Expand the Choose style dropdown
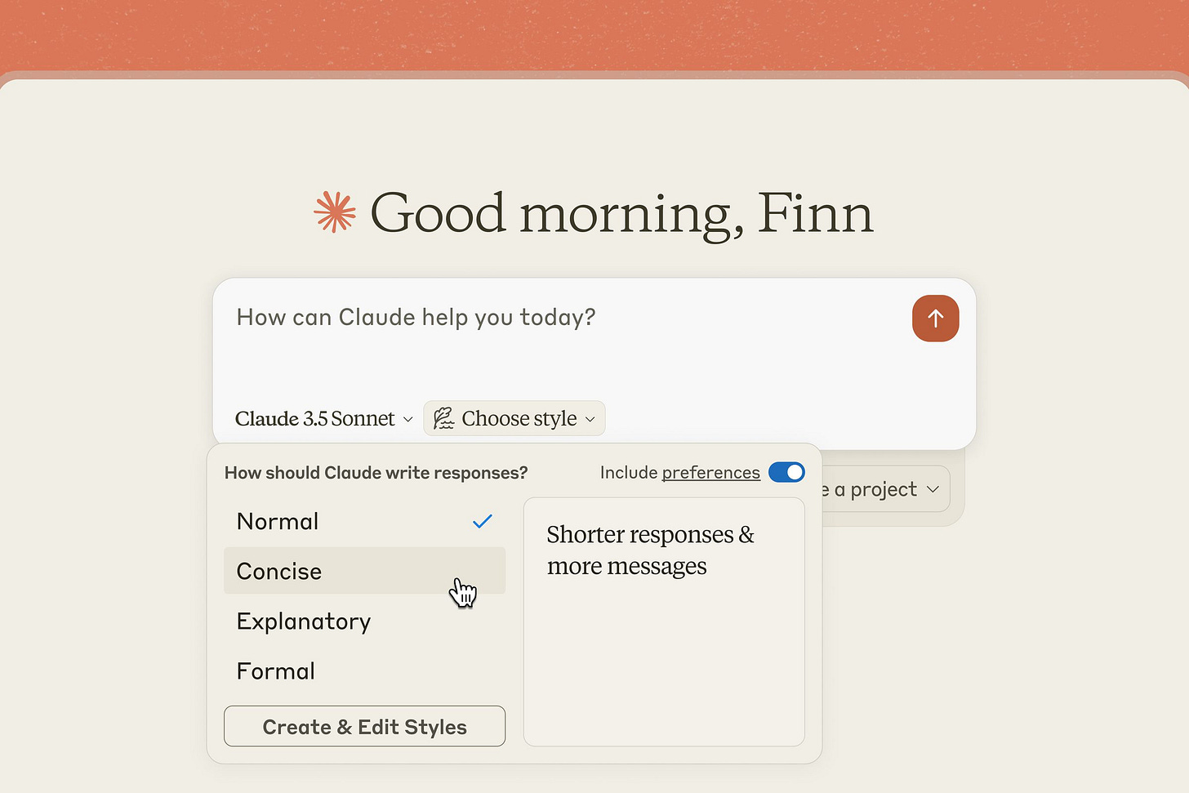This screenshot has width=1189, height=793. tap(514, 418)
